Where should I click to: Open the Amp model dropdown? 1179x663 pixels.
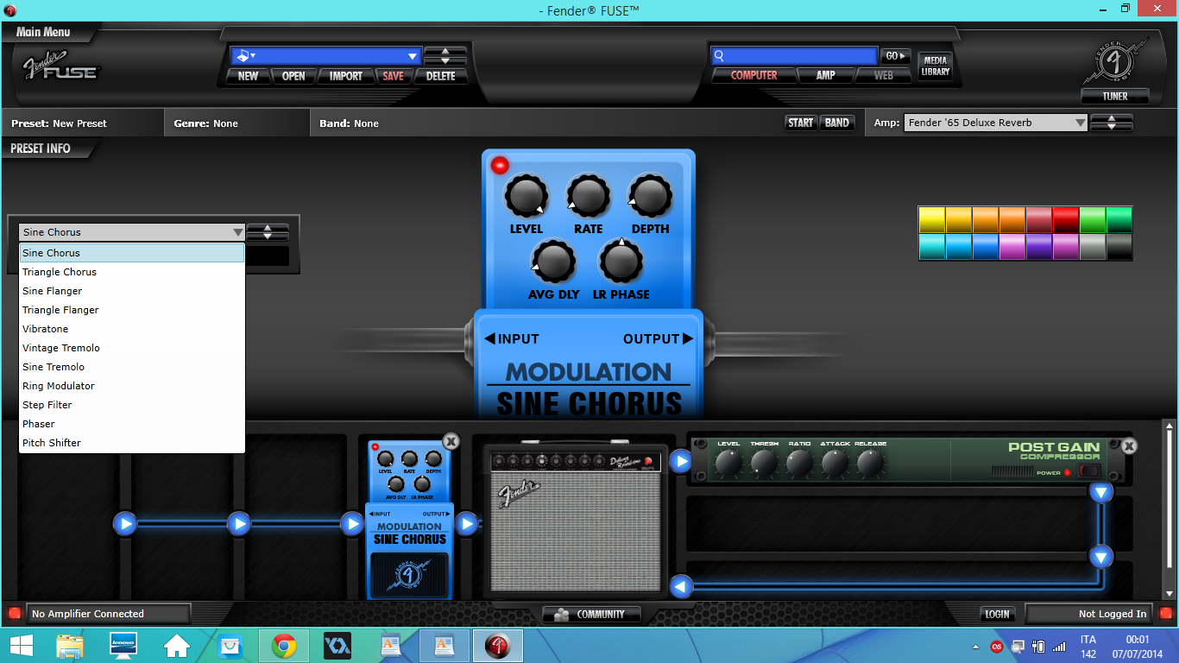[1080, 123]
